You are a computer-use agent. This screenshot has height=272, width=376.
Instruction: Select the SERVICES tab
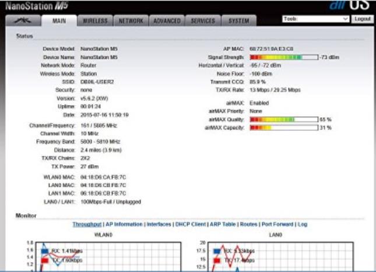point(203,20)
